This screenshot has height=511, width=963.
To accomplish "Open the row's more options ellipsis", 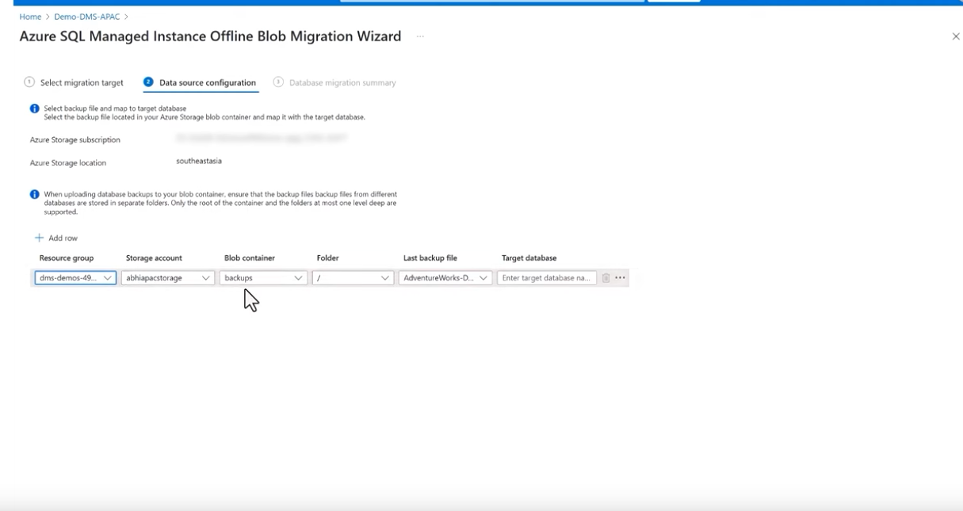I will coord(620,278).
